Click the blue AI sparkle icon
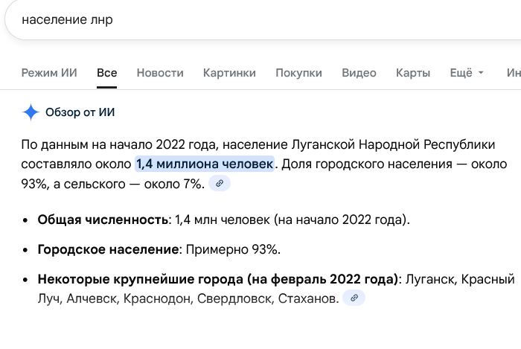This screenshot has height=349, width=521. 31,112
